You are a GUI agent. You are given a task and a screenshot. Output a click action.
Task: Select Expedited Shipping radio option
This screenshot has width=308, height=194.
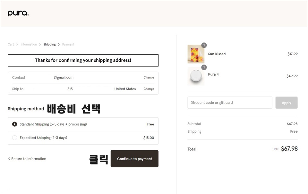(14, 138)
